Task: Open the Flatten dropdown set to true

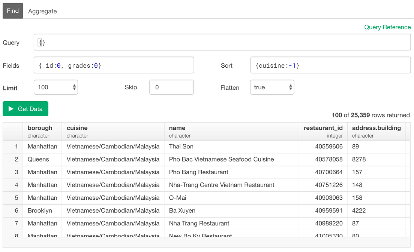Action: pyautogui.click(x=272, y=87)
